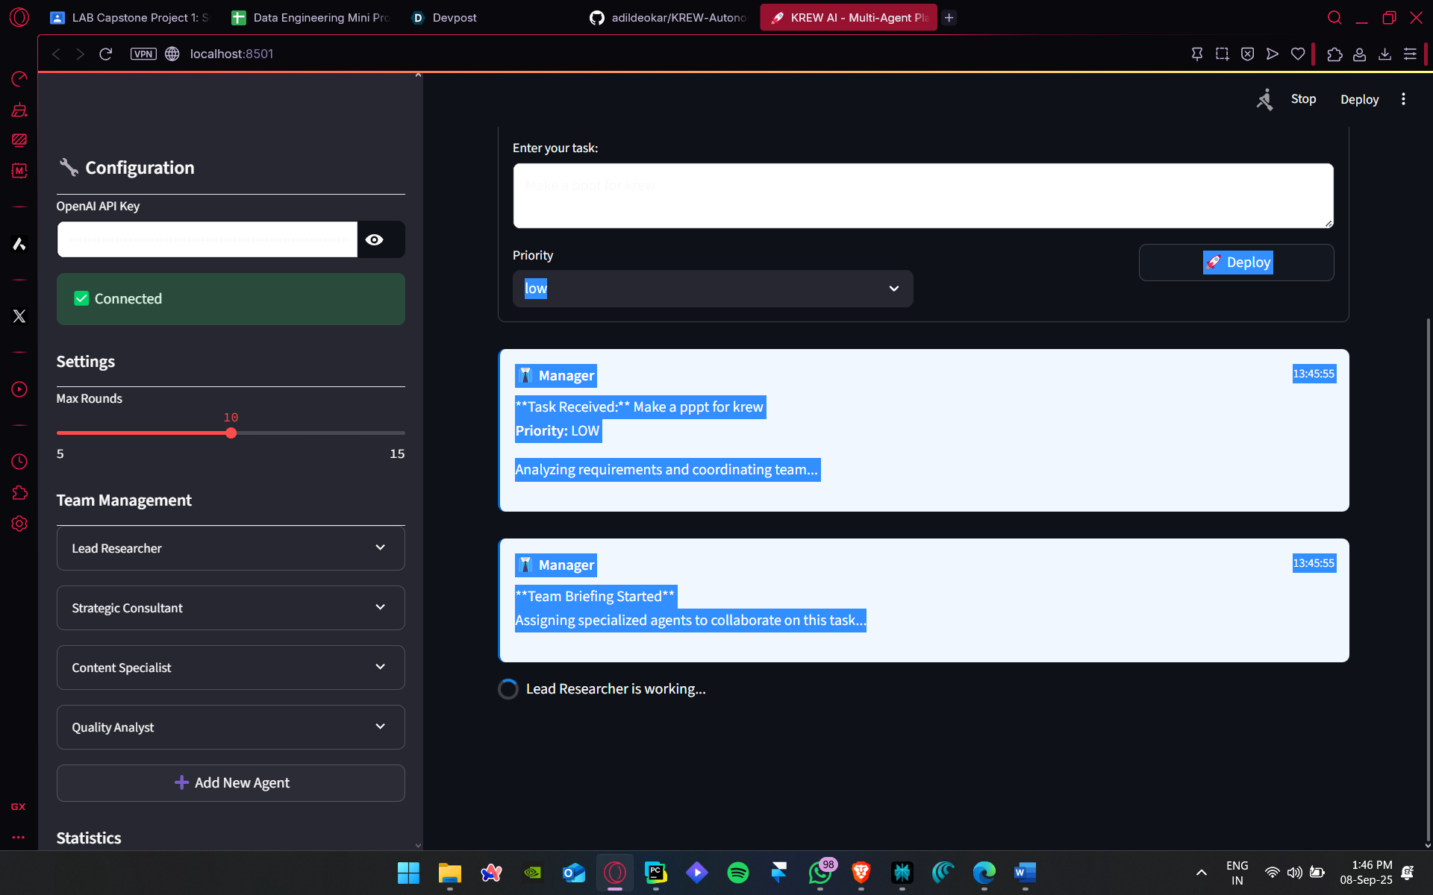Reload the localhost page
Viewport: 1433px width, 895px height.
point(106,54)
